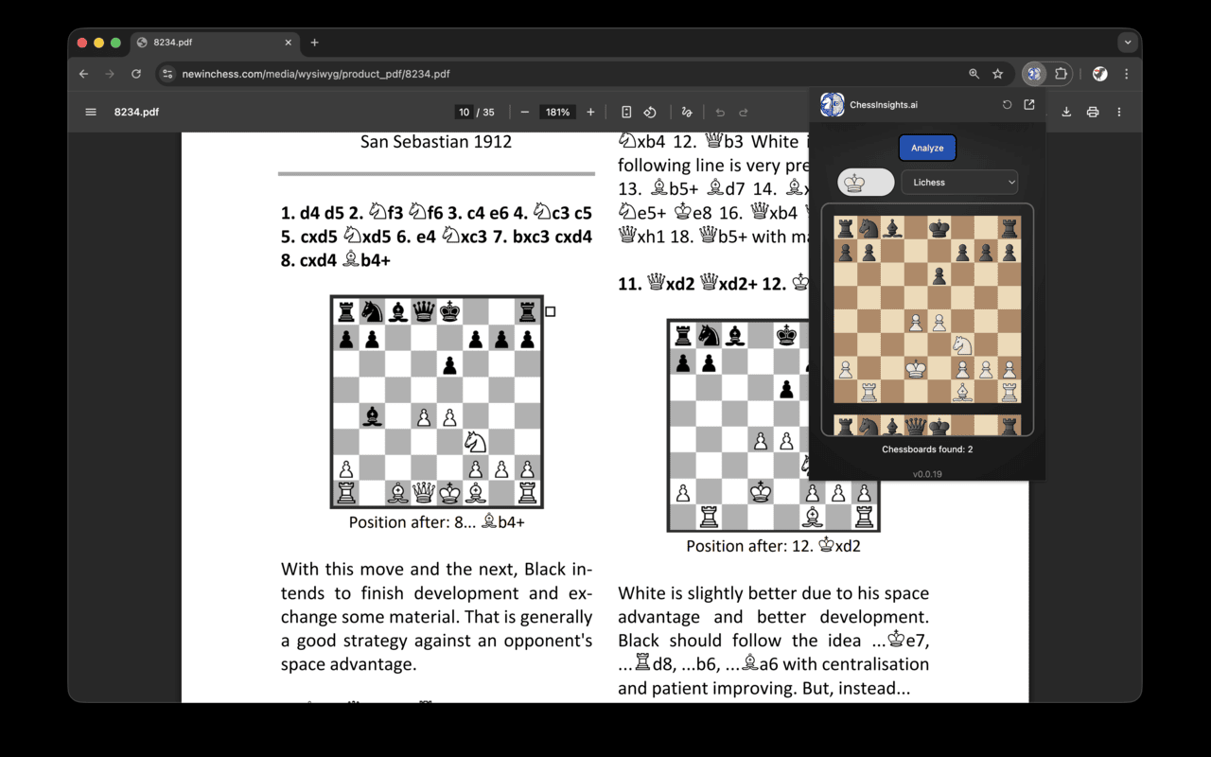Image resolution: width=1211 pixels, height=757 pixels.
Task: Toggle the PDF sidebar with the hamburger icon
Action: [x=90, y=112]
